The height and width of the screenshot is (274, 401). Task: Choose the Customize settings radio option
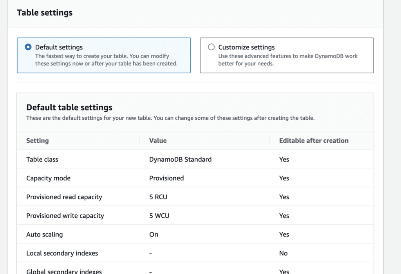[x=211, y=47]
